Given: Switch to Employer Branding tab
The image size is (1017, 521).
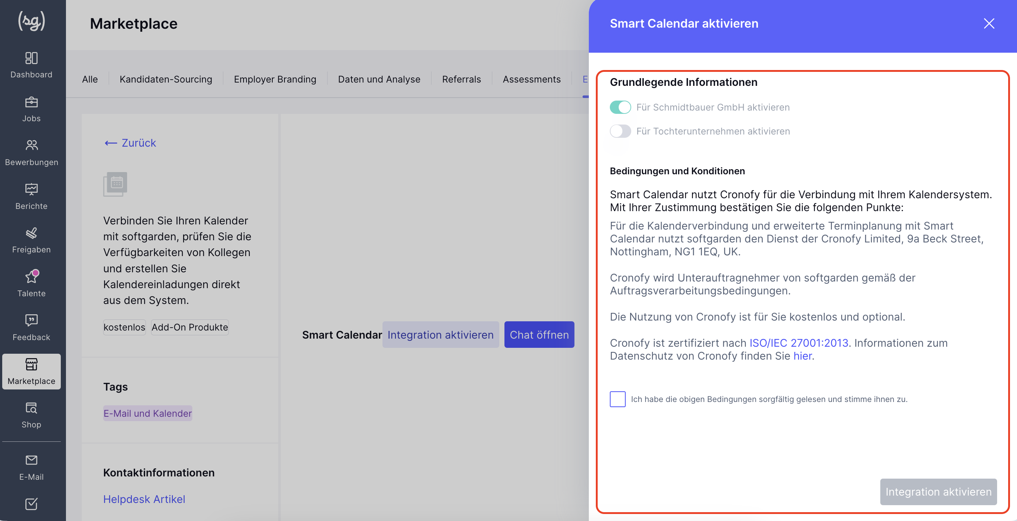Looking at the screenshot, I should click(x=275, y=79).
